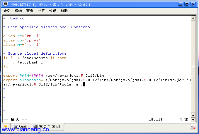The height and width of the screenshot is (134, 199).
Task: Click the Konsole window icon in title bar
Action: tap(6, 4)
